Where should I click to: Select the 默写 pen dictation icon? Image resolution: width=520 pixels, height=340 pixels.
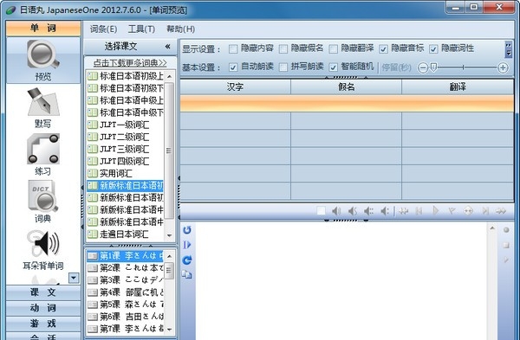43,107
